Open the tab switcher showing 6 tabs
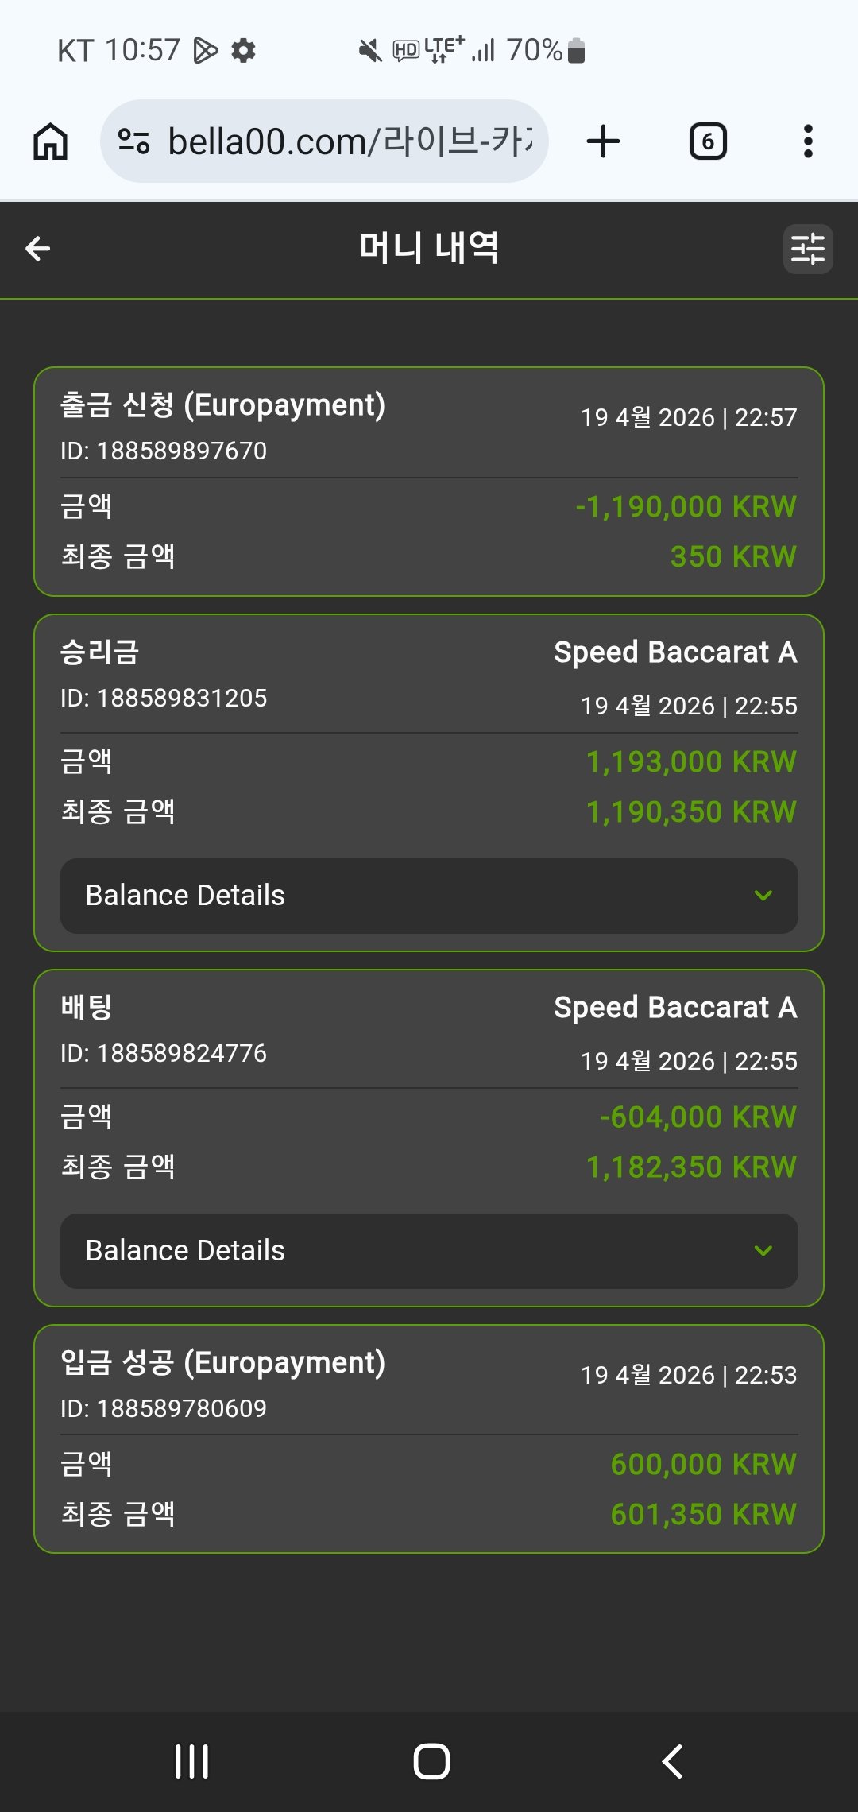858x1812 pixels. click(707, 141)
